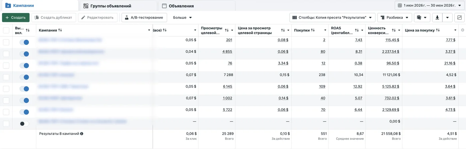Select the row with 1 002 page views

[x=6, y=100]
